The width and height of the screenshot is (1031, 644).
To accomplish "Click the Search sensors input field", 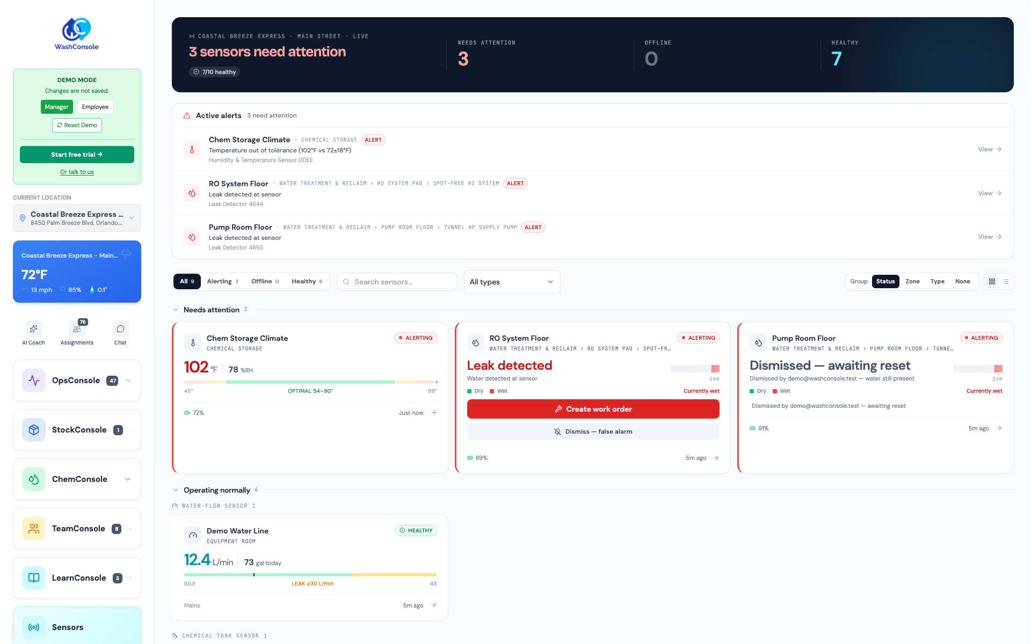I will point(397,282).
